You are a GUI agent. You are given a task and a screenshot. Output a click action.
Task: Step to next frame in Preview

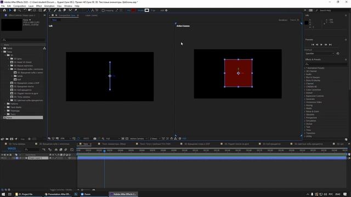[x=326, y=45]
